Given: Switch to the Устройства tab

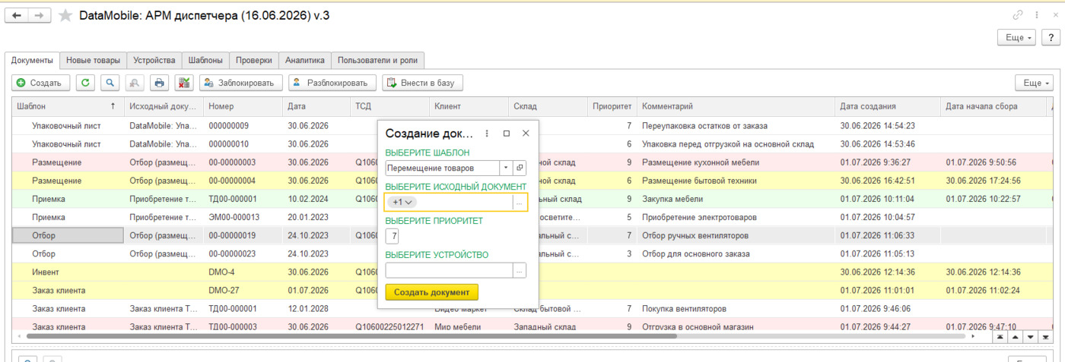Looking at the screenshot, I should [x=154, y=60].
